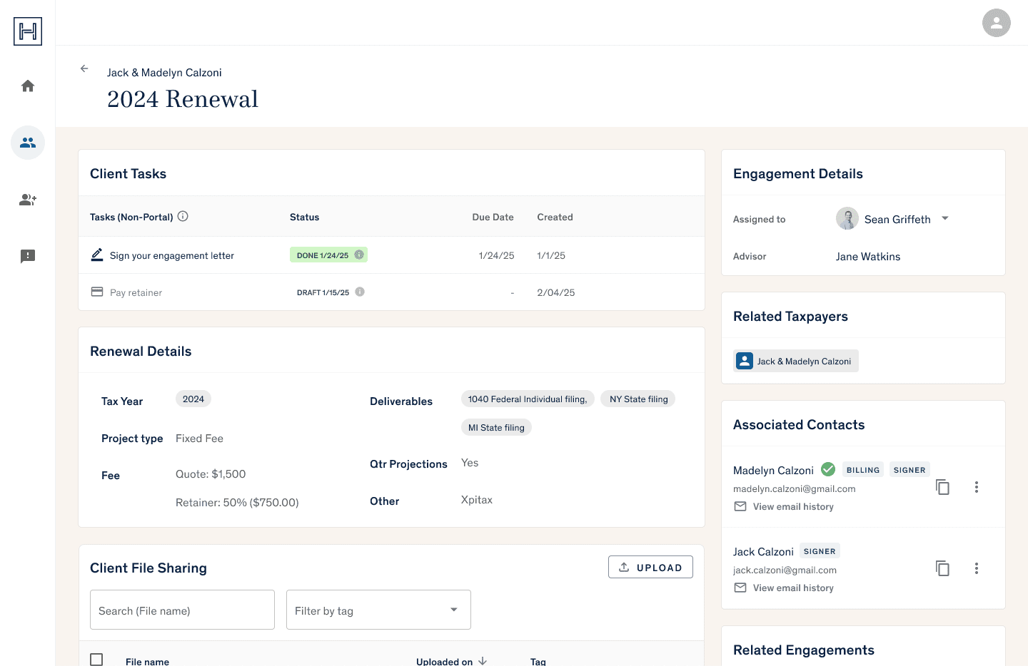Click the Jack & Madelyn Calzoni breadcrumb
The width and height of the screenshot is (1028, 666).
tap(164, 72)
